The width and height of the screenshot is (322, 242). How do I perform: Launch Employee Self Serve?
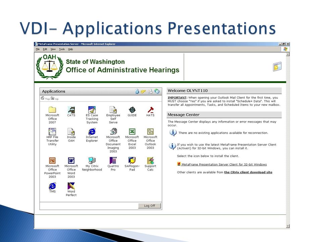[113, 110]
